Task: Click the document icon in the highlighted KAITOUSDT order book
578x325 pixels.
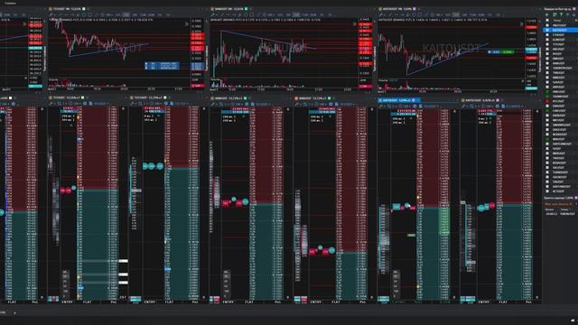Action: pyautogui.click(x=421, y=107)
